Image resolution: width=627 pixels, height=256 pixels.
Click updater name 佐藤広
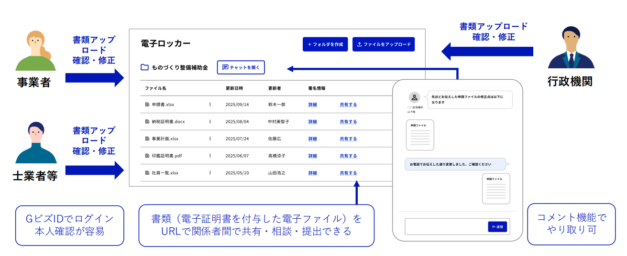(x=275, y=139)
